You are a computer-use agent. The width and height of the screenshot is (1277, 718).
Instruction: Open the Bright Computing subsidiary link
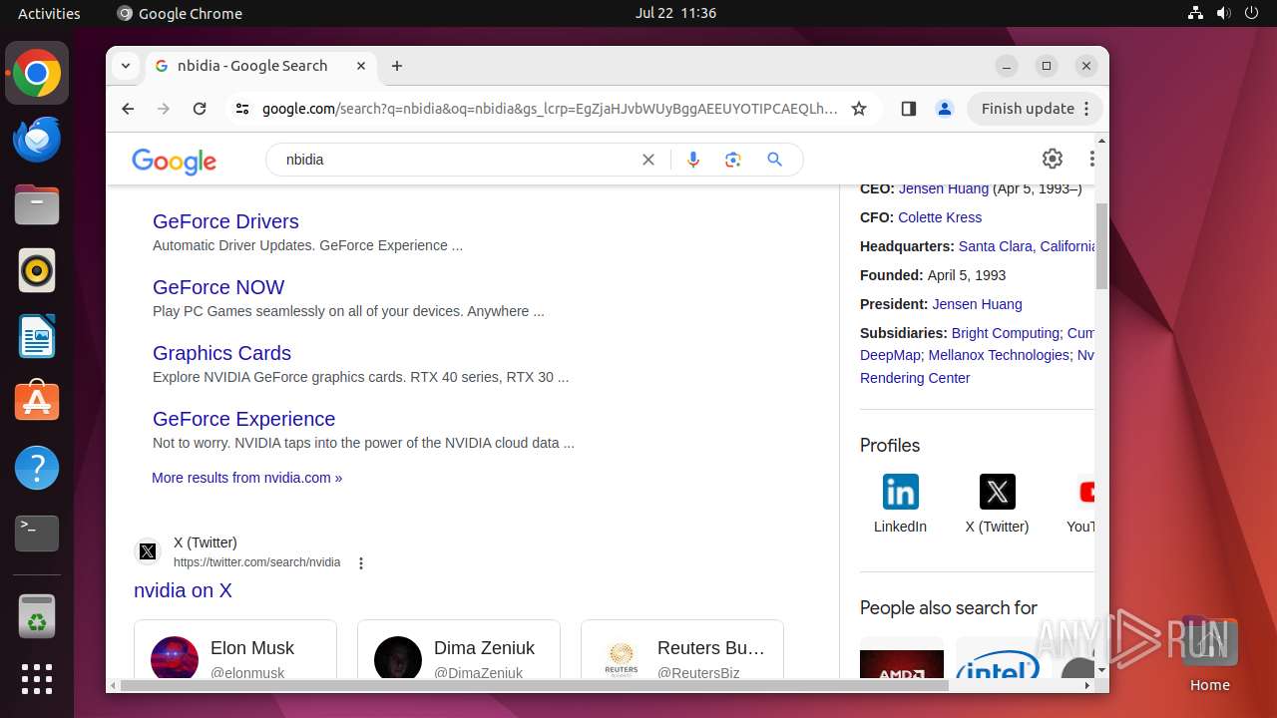click(1006, 333)
